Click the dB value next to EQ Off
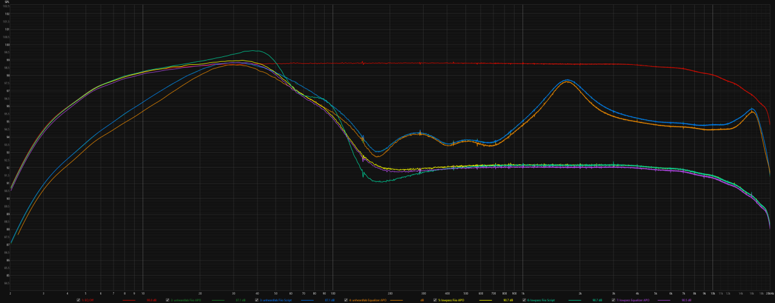Image resolution: width=775 pixels, height=303 pixels. coord(151,300)
